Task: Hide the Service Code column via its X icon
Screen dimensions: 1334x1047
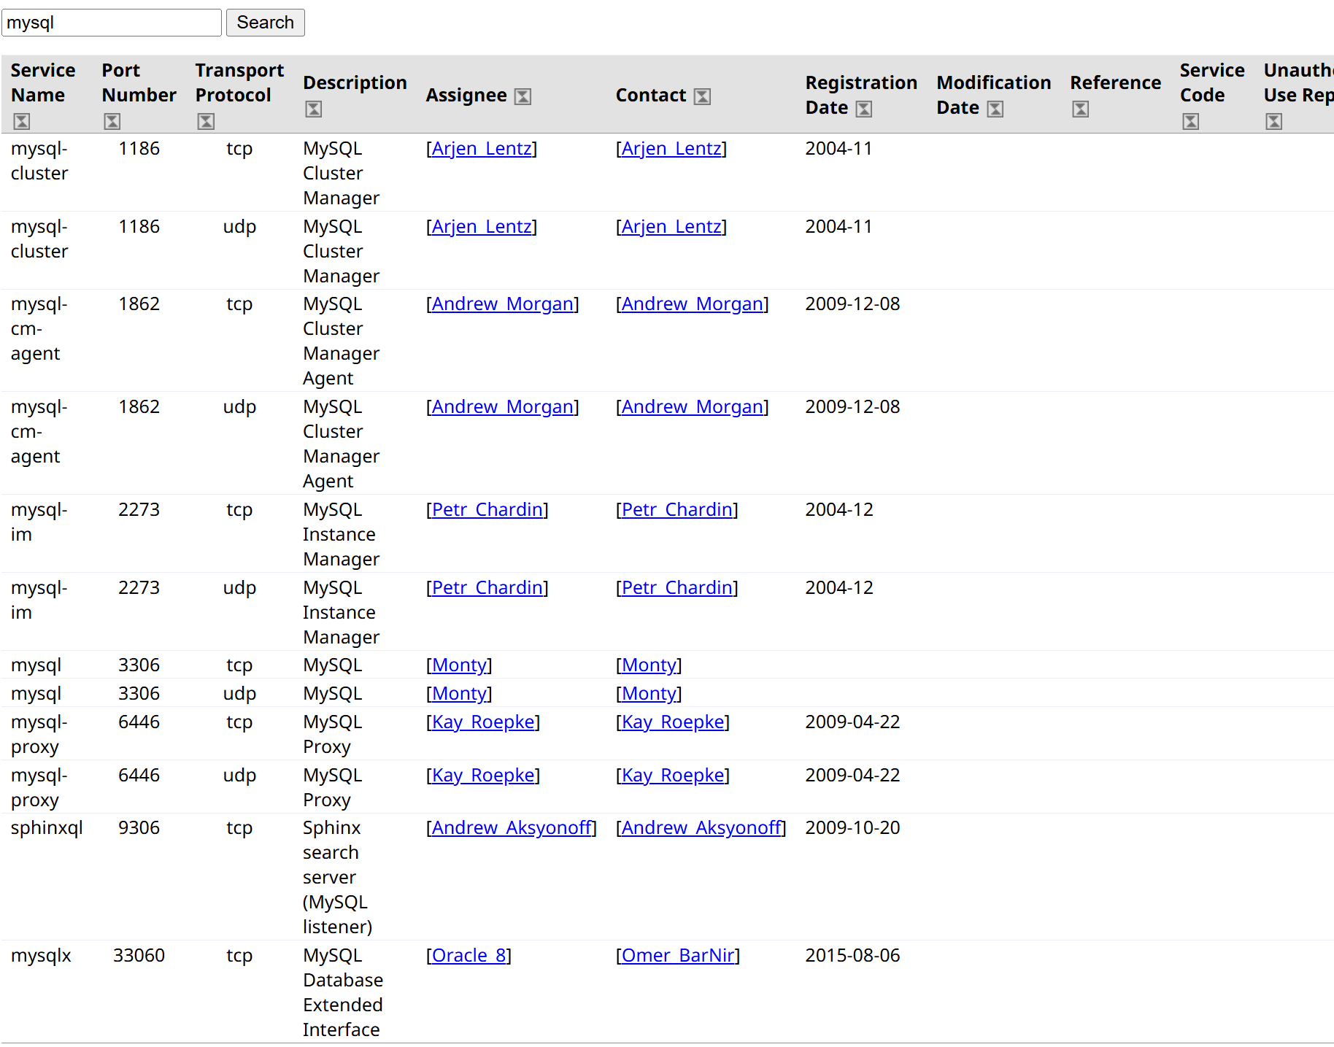Action: click(1191, 121)
